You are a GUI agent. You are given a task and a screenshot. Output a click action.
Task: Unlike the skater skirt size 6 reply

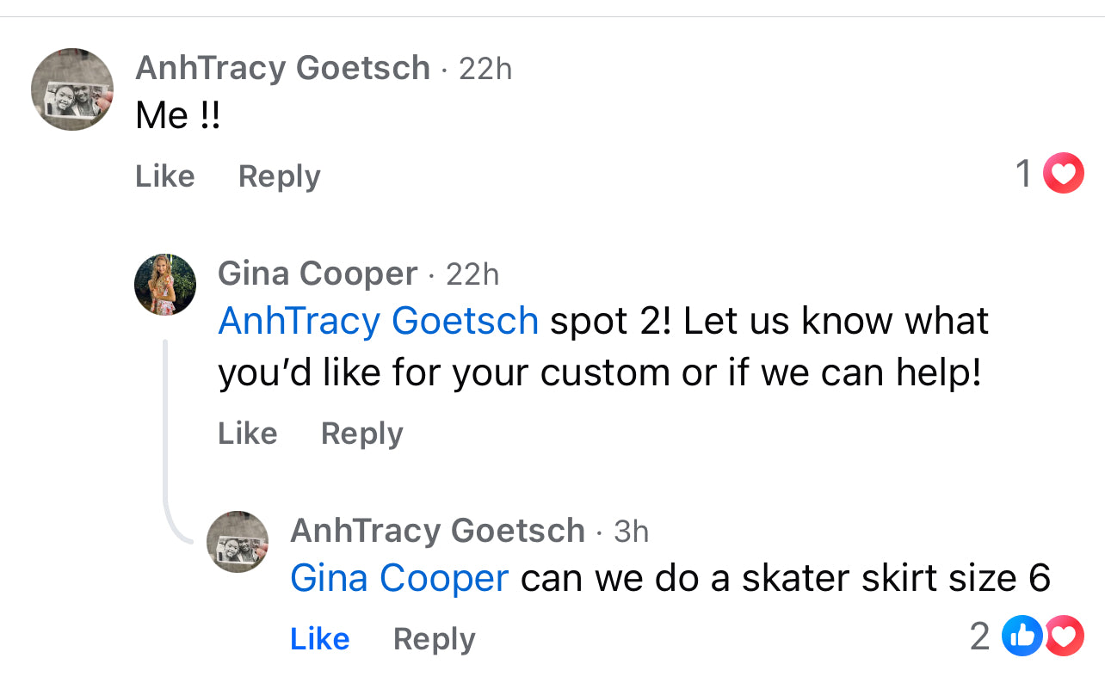pos(320,639)
